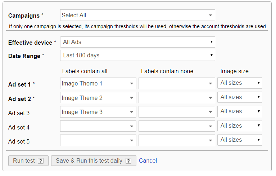Open Ad set 3 labels contain none dropdown
This screenshot has width=276, height=176.
click(x=177, y=112)
